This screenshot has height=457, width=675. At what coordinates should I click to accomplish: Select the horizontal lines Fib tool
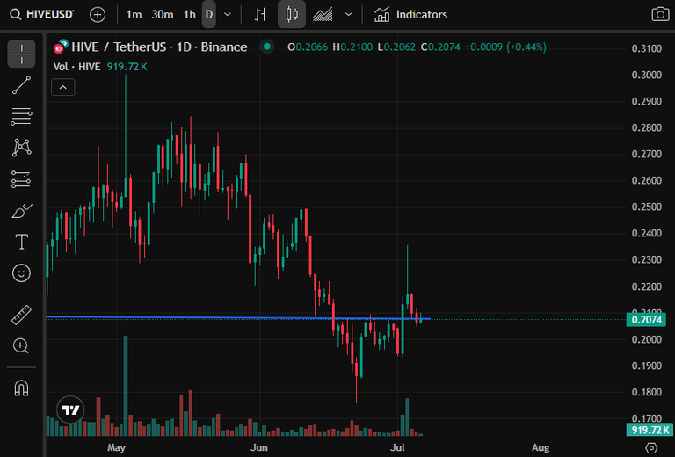[x=21, y=117]
